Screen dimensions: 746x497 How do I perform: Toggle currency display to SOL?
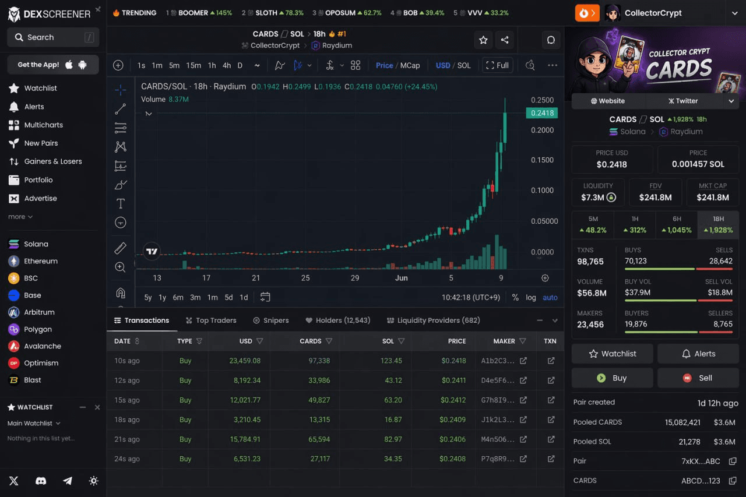point(465,65)
